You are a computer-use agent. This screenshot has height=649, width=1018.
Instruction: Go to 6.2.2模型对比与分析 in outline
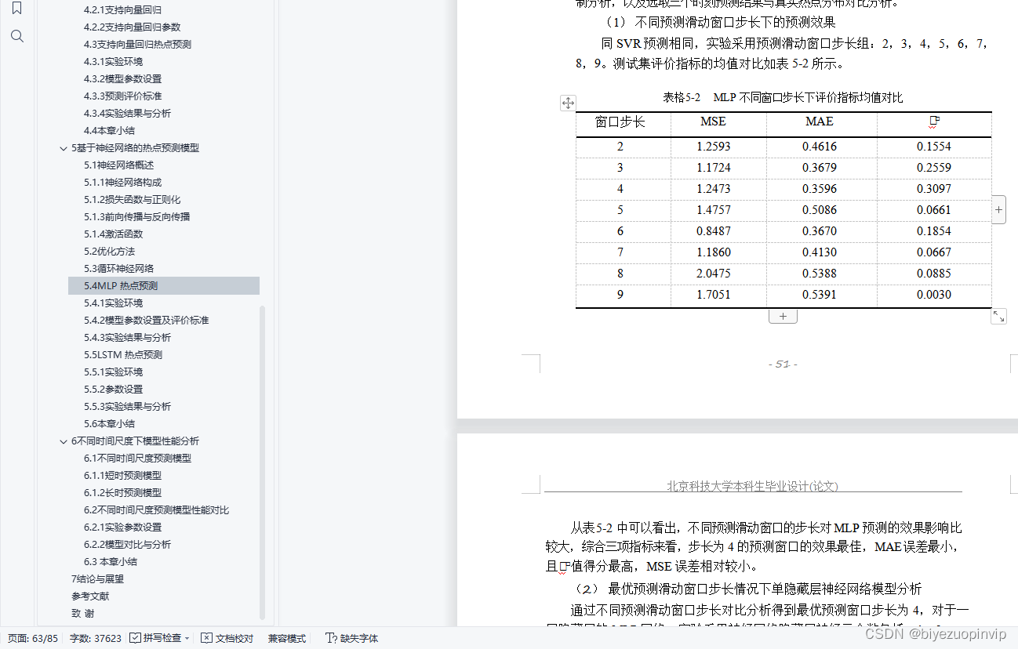point(127,544)
